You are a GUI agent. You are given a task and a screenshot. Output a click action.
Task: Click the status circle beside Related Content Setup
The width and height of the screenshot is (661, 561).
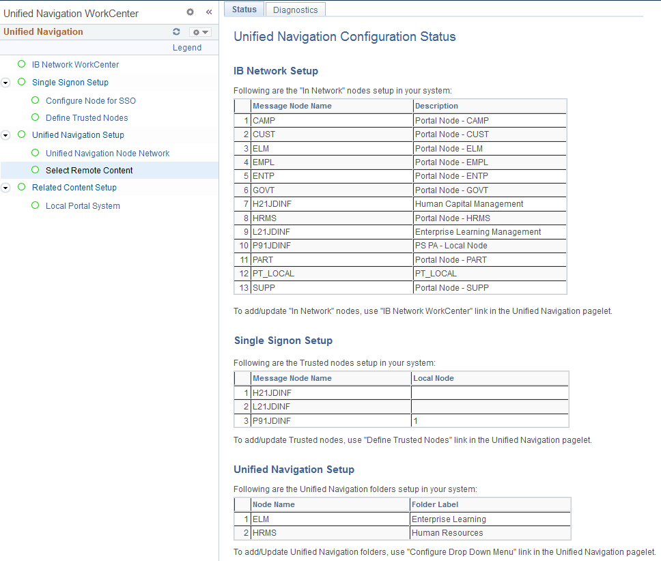point(21,187)
